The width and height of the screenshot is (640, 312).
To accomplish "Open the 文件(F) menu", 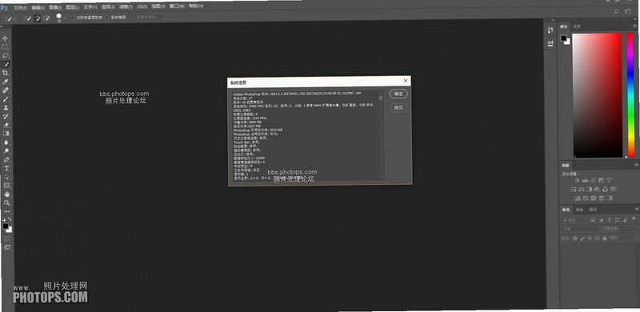I will click(21, 8).
